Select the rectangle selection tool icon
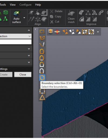The width and height of the screenshot is (108, 139). (x=42, y=32)
